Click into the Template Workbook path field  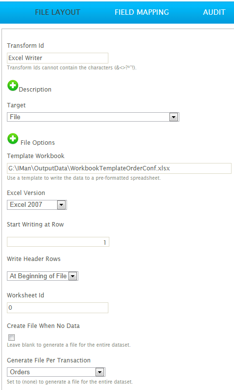[x=119, y=168]
